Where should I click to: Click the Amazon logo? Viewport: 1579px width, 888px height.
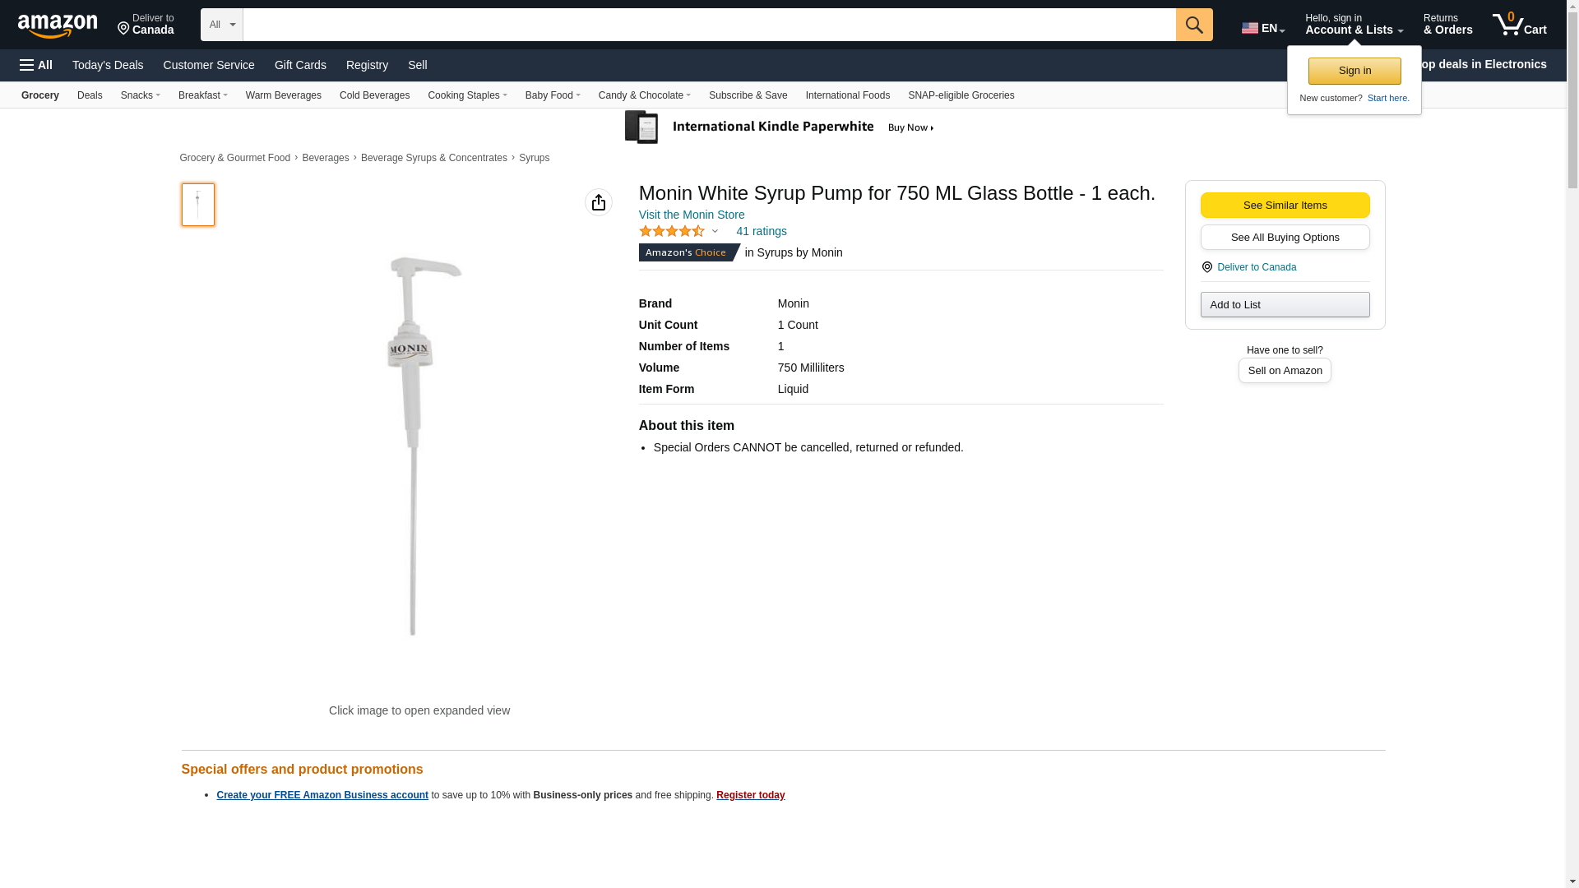[58, 25]
